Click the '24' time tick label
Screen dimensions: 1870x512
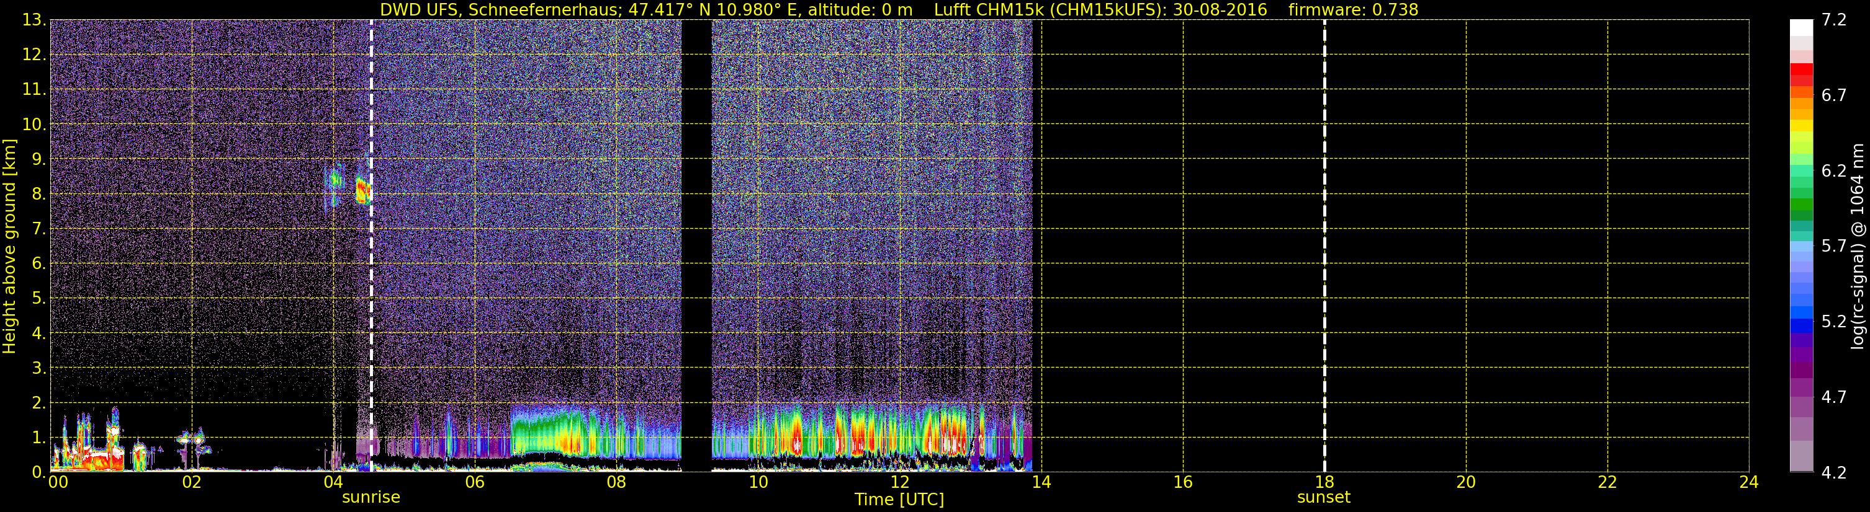[x=1749, y=482]
